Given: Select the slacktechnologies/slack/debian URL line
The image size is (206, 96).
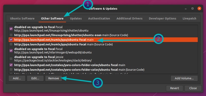Looking at the screenshot, I should (53, 60).
